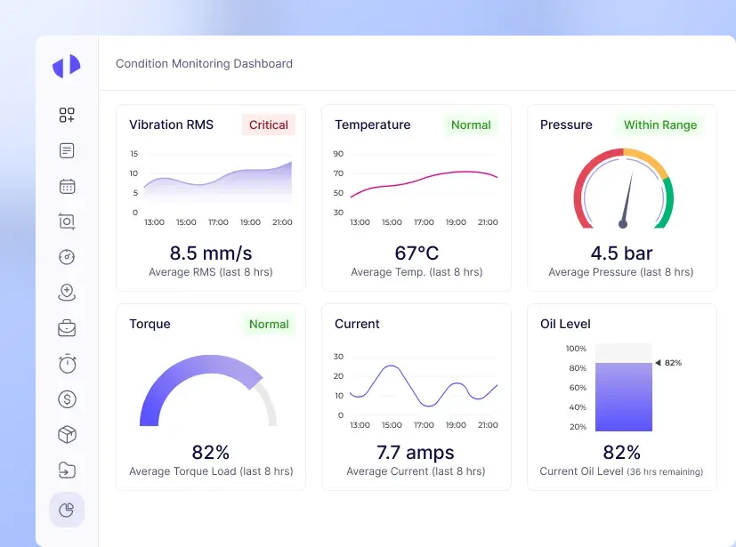Click the 82% value under Oil Level bar
Screen dimensions: 736x547
pyautogui.click(x=621, y=453)
